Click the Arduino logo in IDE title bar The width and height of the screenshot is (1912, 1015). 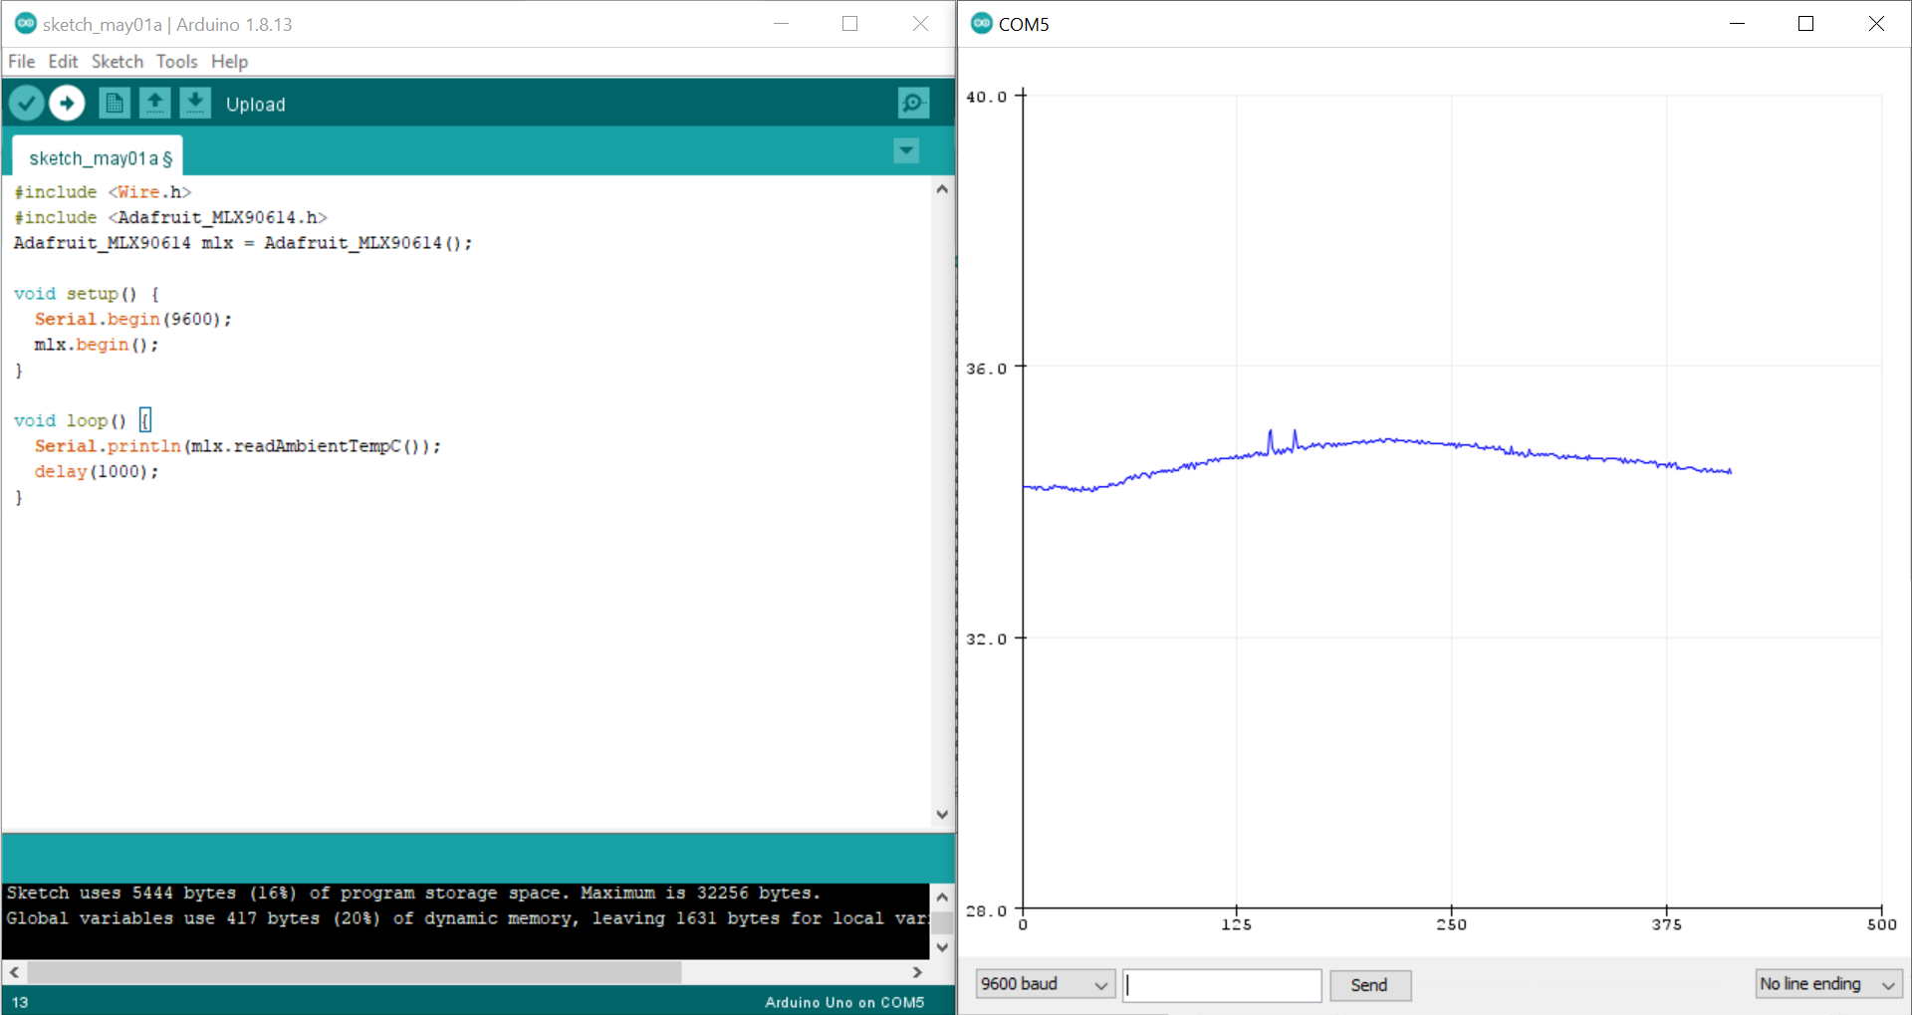click(25, 24)
